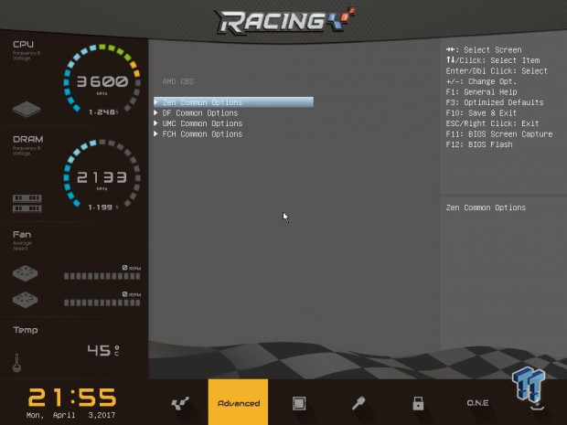Click the date Mon, April 3,2017

click(x=71, y=415)
